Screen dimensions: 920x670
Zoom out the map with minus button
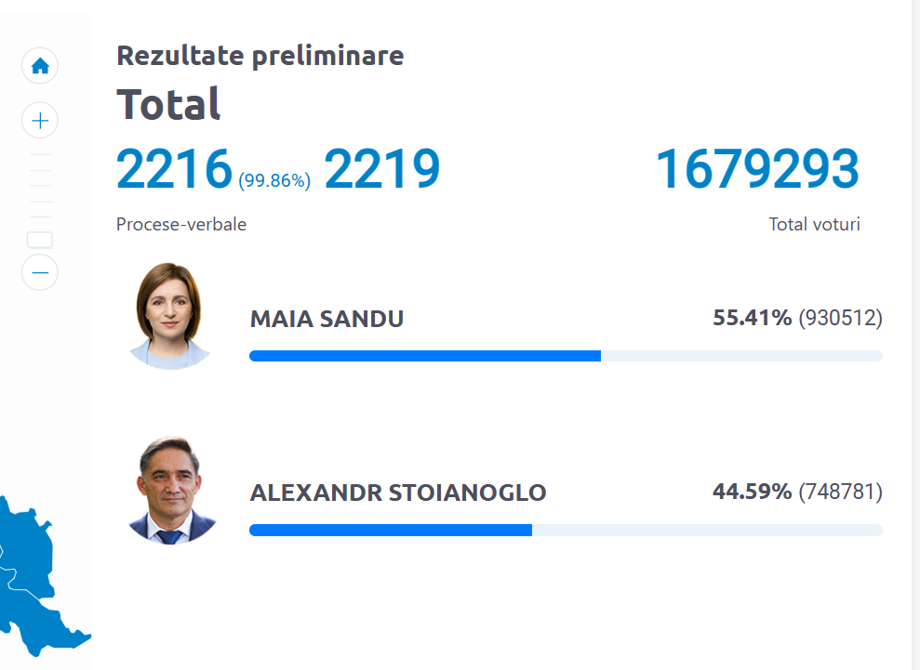tap(40, 272)
